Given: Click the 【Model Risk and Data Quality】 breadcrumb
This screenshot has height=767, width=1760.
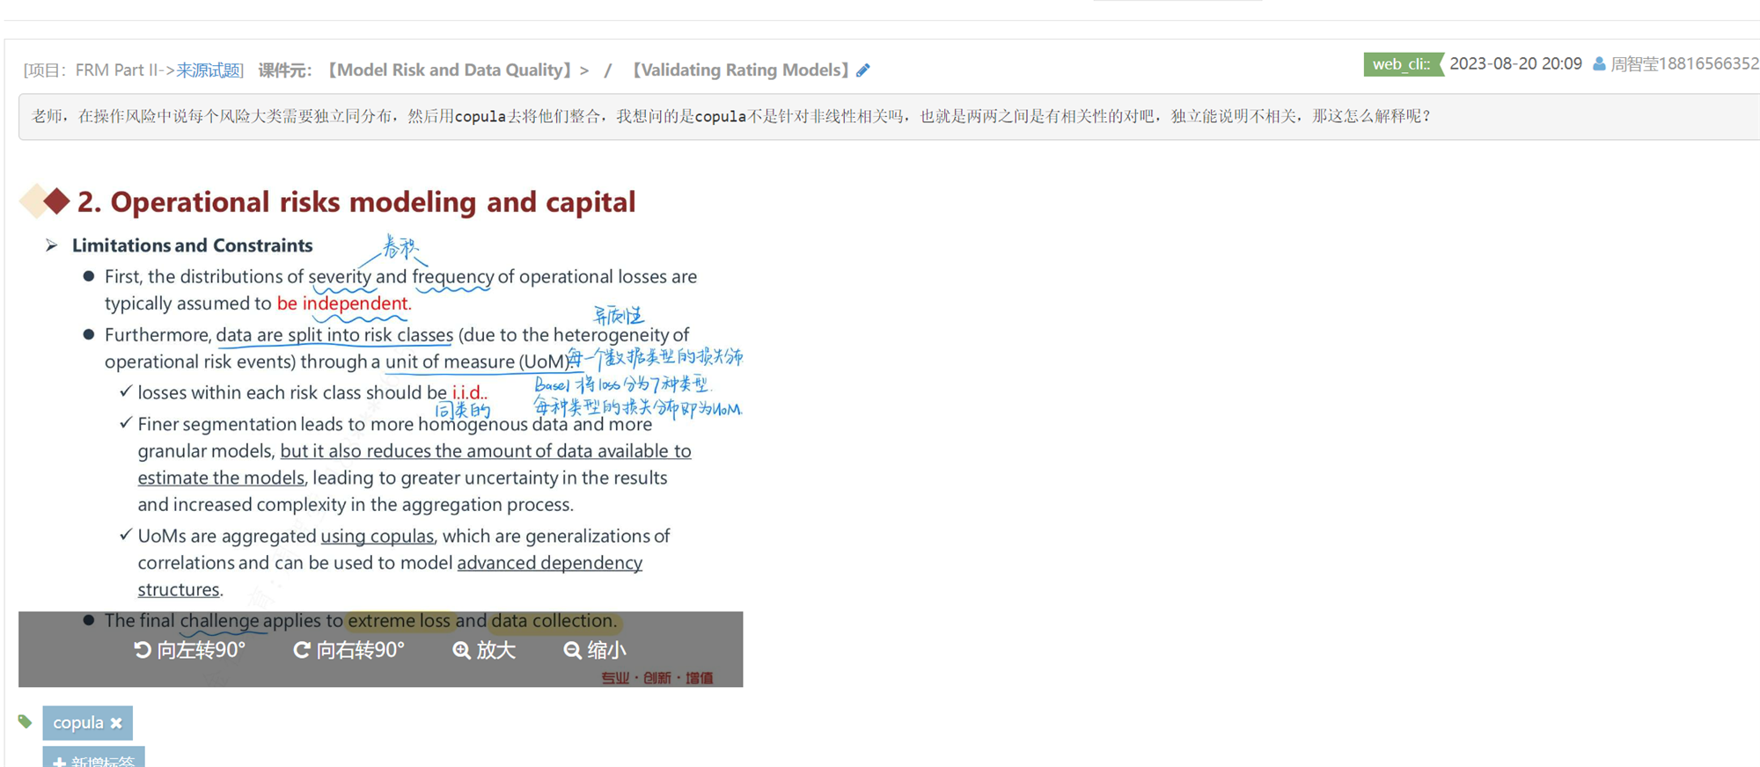Looking at the screenshot, I should tap(450, 70).
